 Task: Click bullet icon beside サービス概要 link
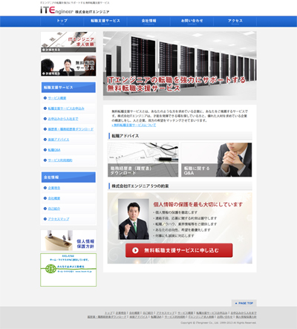point(45,98)
